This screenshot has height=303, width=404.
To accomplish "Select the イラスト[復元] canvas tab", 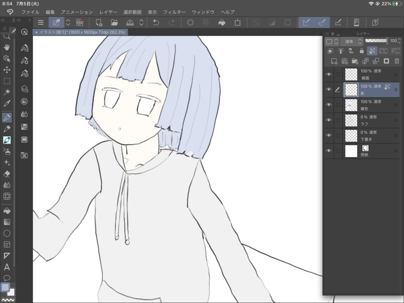I will pyautogui.click(x=80, y=32).
